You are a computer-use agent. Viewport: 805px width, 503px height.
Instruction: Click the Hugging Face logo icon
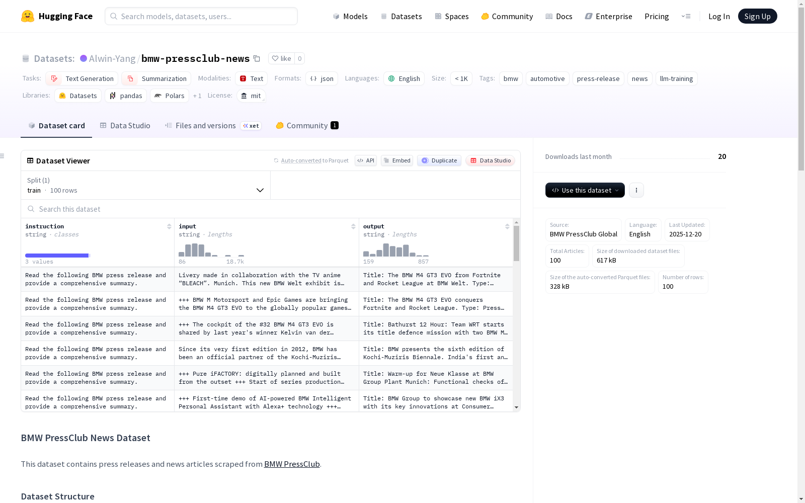[28, 16]
